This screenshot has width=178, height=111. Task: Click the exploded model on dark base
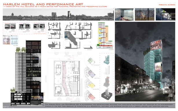coord(107,94)
